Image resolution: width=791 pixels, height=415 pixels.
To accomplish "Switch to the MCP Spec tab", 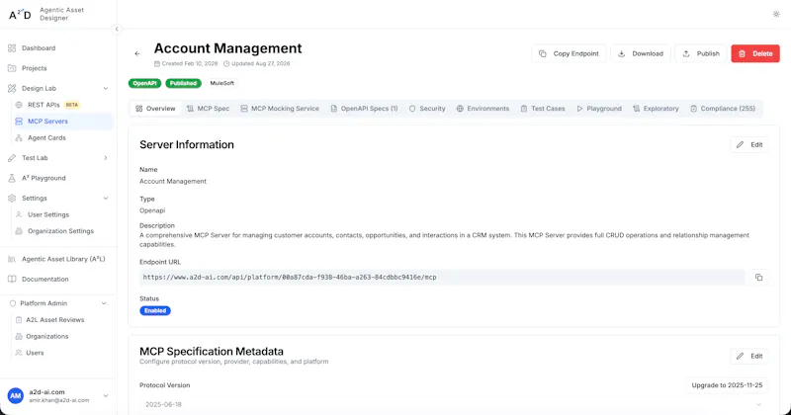I will coord(208,109).
